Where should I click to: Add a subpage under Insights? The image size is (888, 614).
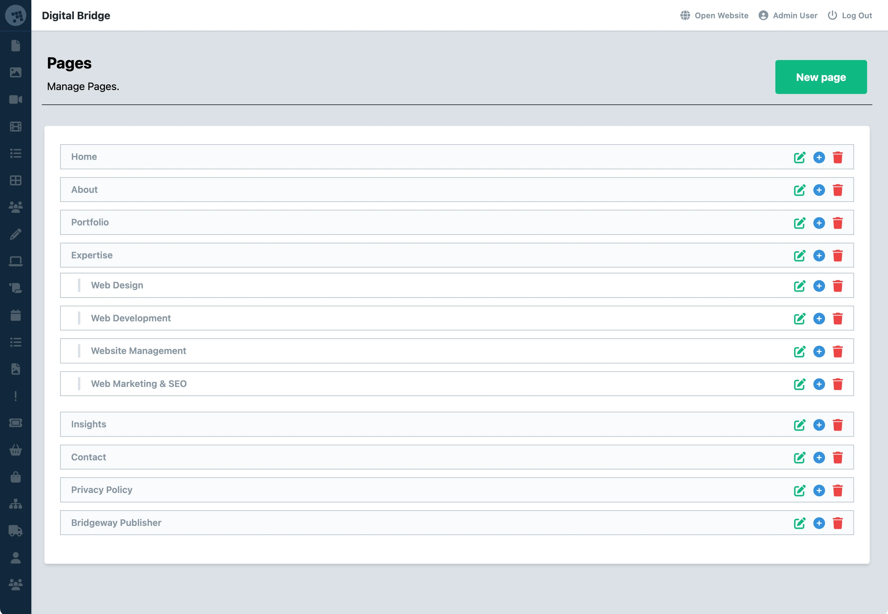[x=819, y=425]
